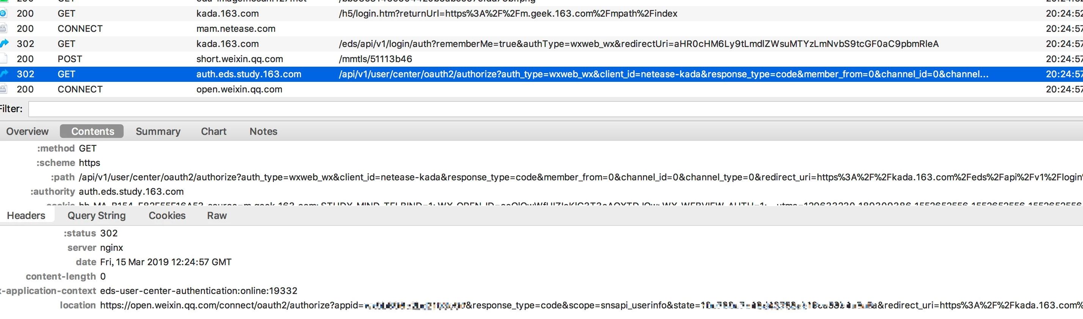Select the Contents tab
Image resolution: width=1083 pixels, height=319 pixels.
[x=92, y=131]
